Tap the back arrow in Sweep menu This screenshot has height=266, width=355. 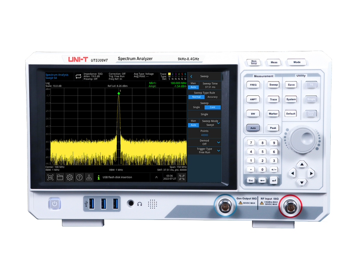[x=191, y=76]
